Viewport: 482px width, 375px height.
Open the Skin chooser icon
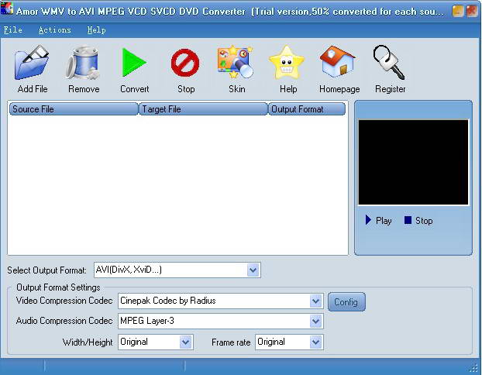236,62
